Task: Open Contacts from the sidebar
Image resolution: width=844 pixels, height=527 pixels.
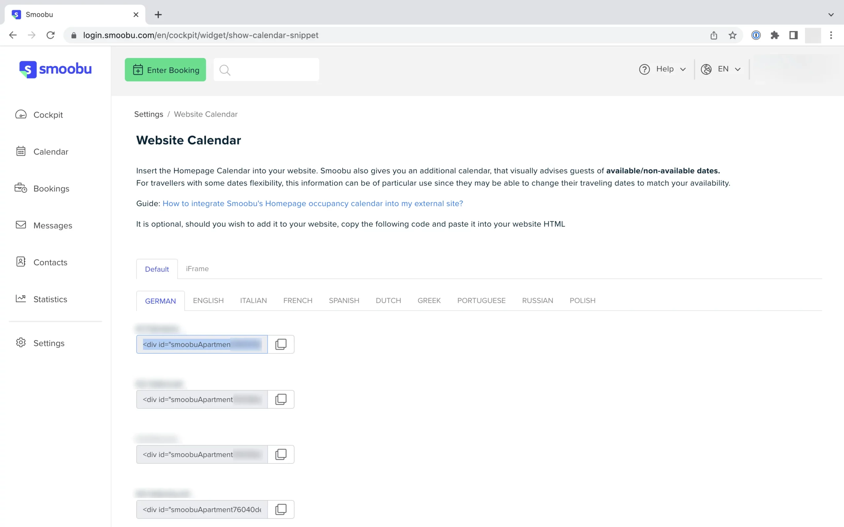Action: pos(42,263)
